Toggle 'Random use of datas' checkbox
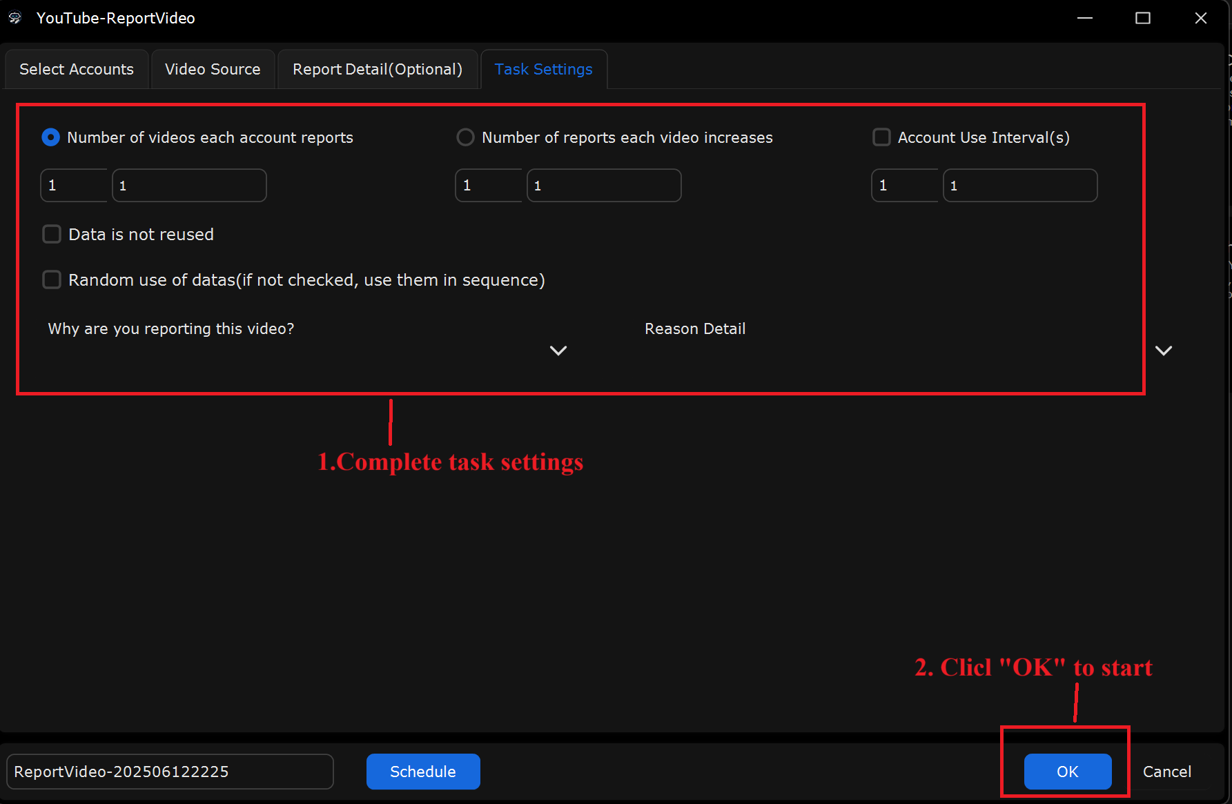The height and width of the screenshot is (804, 1232). pyautogui.click(x=52, y=280)
